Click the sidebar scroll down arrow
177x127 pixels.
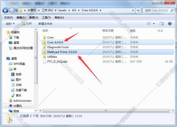click(36, 111)
